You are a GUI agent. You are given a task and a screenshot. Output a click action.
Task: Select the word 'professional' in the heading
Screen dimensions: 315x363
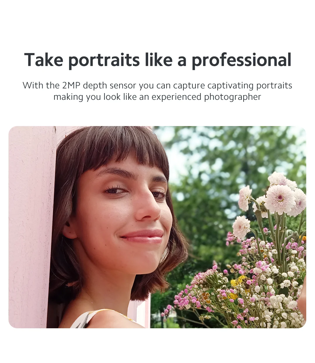pos(242,60)
